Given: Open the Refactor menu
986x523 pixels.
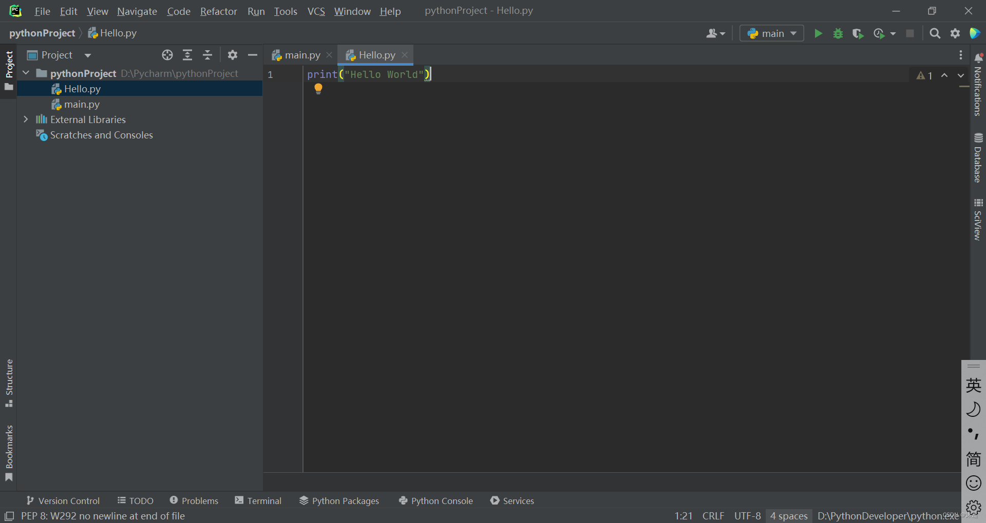Looking at the screenshot, I should 218,11.
